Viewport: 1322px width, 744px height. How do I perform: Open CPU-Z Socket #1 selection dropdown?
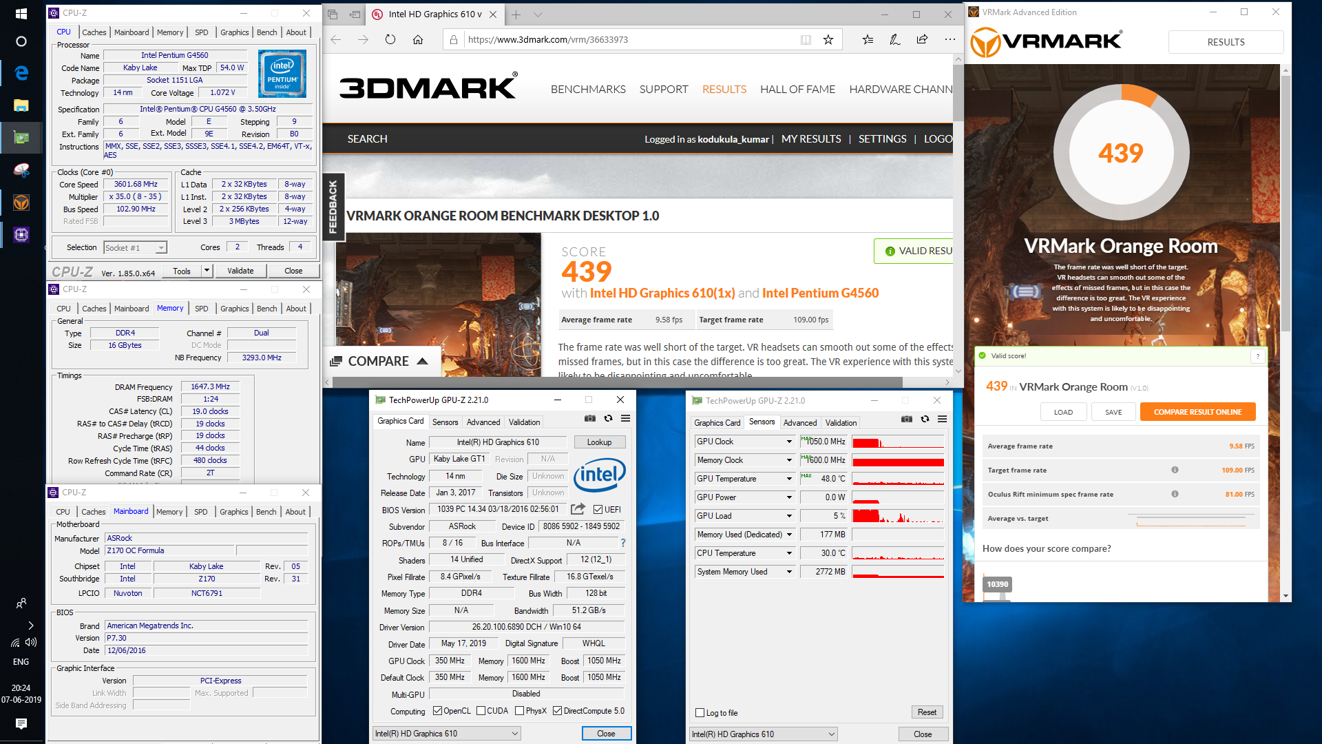click(x=135, y=248)
